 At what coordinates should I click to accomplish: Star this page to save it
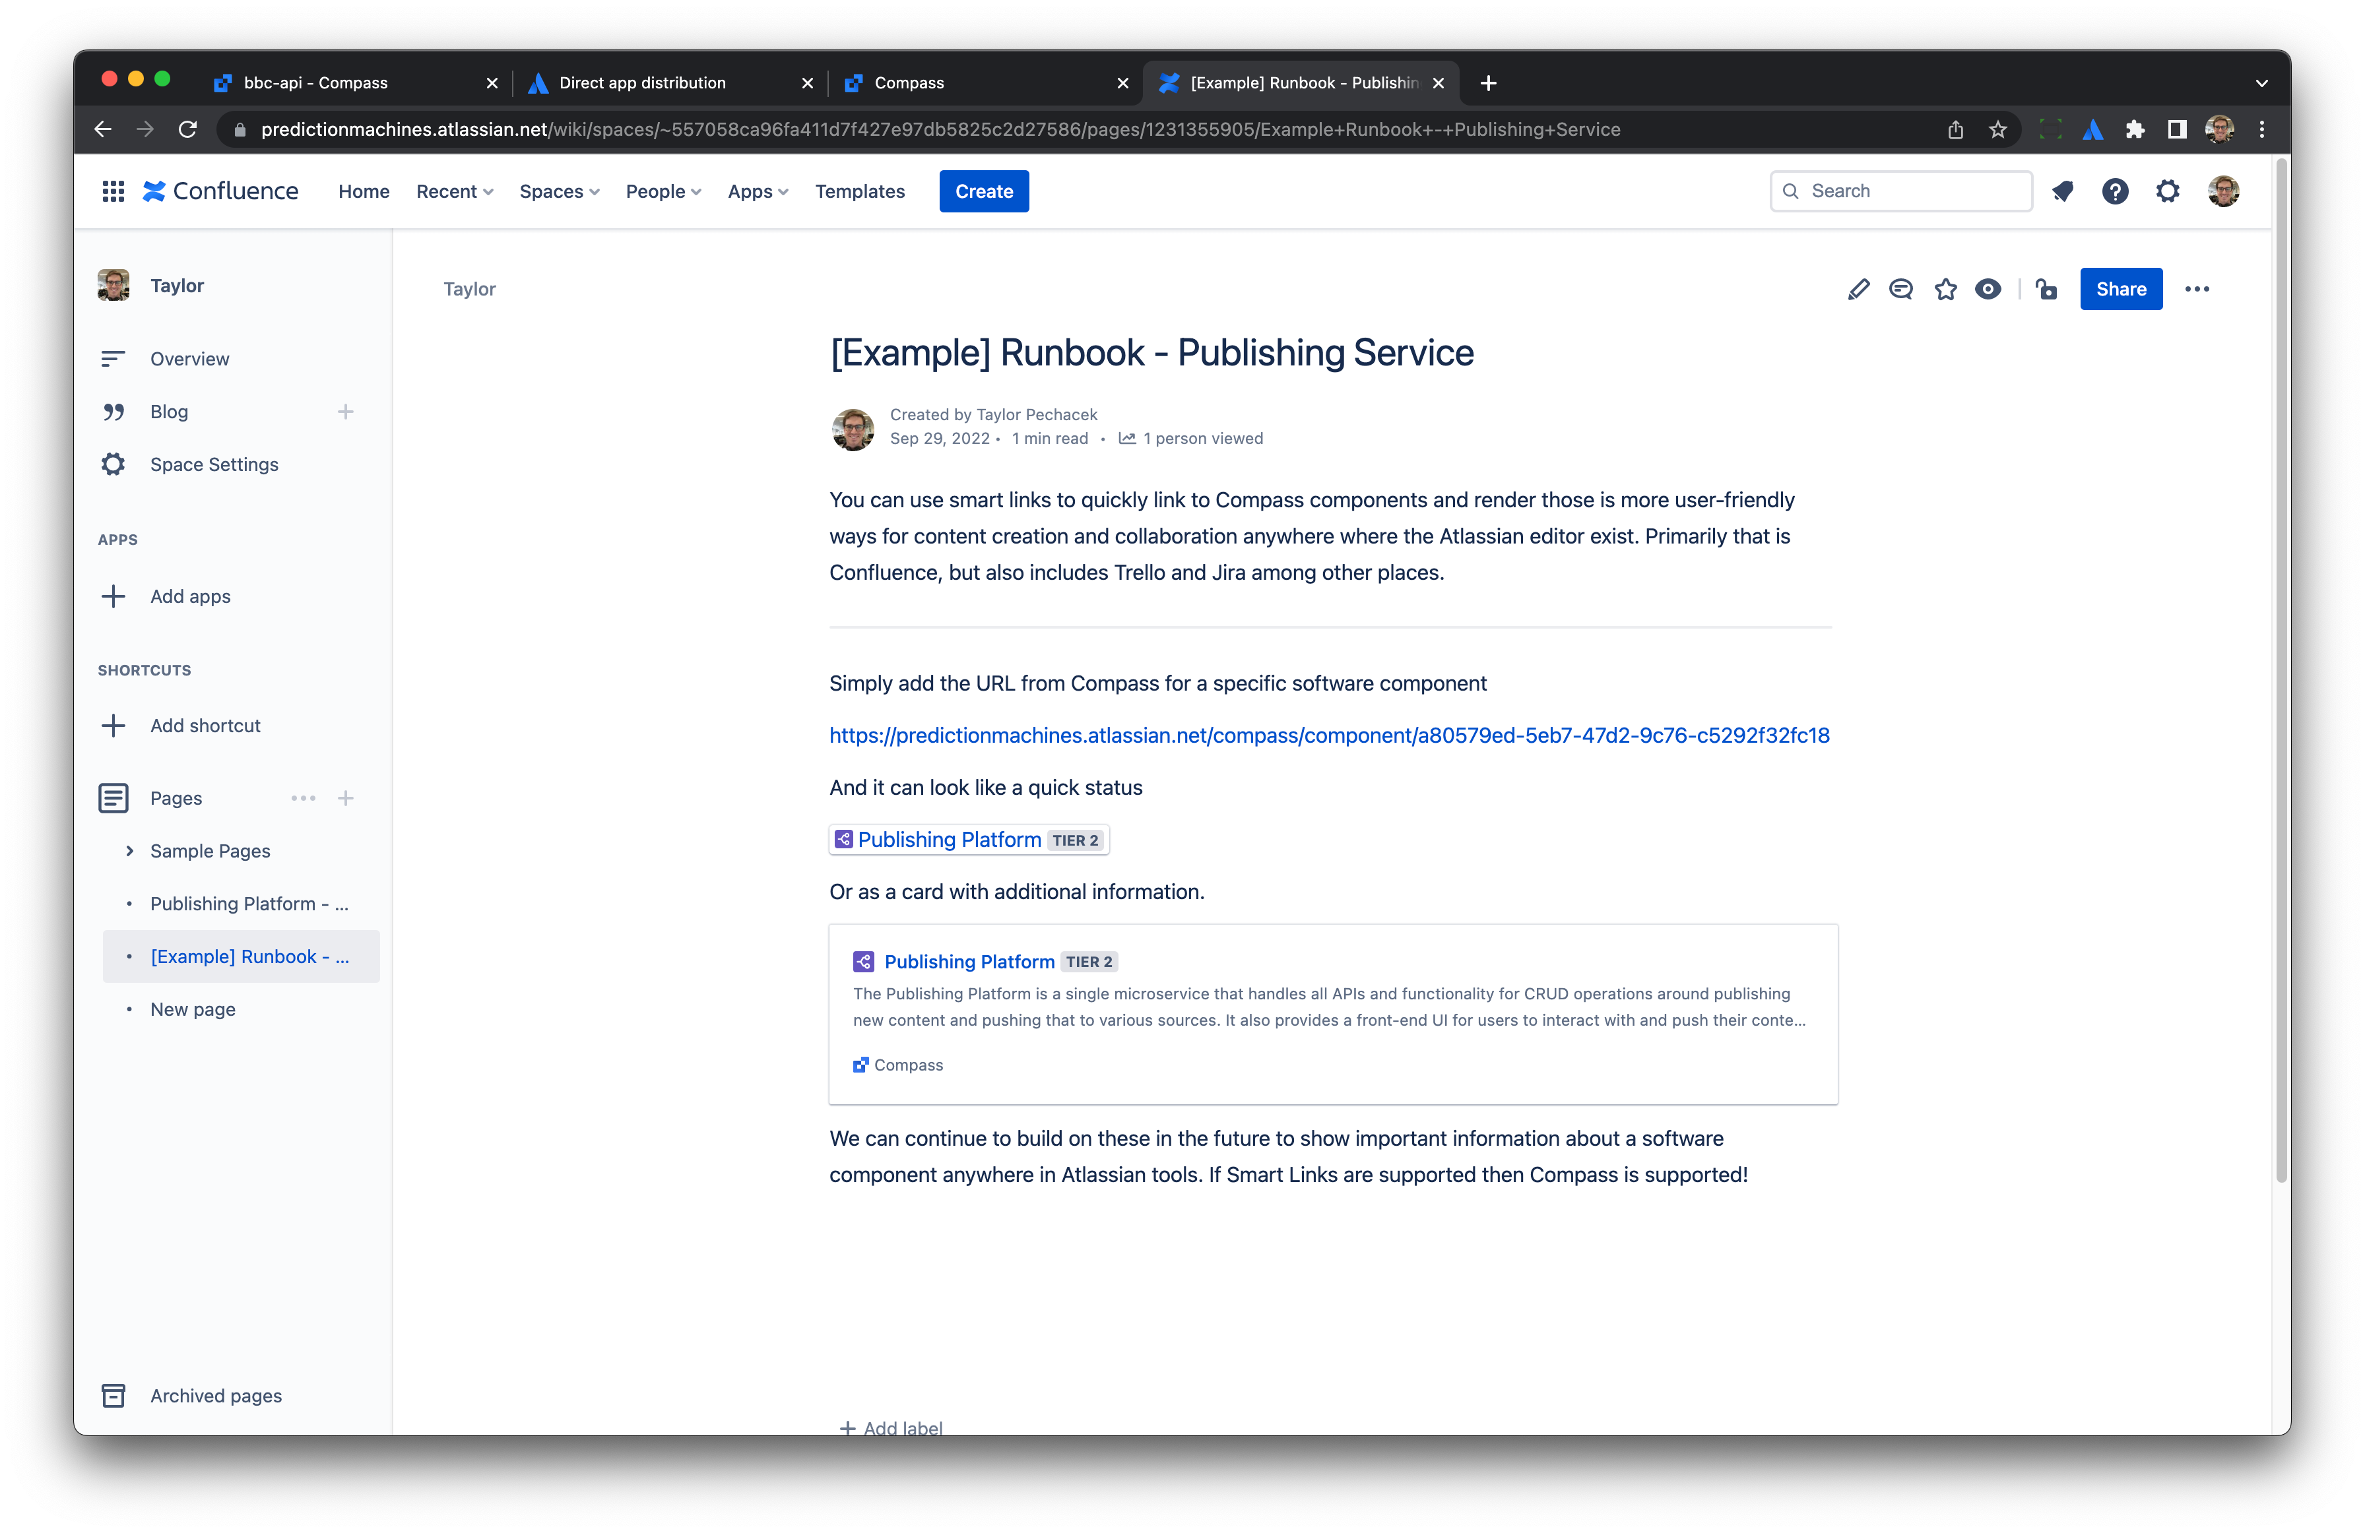[1945, 289]
